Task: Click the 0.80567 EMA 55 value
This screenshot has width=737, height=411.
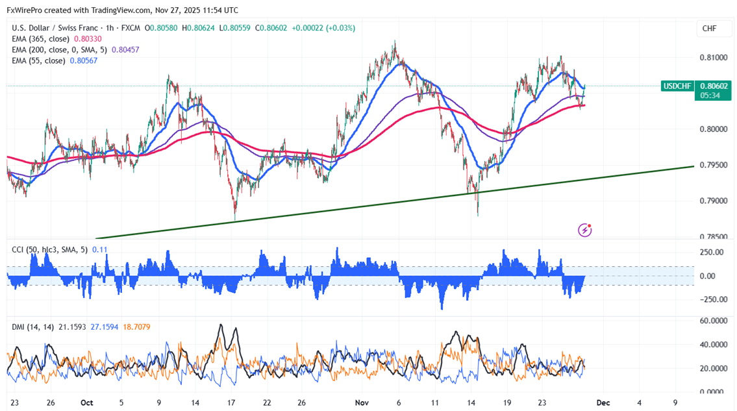Action: tap(84, 60)
